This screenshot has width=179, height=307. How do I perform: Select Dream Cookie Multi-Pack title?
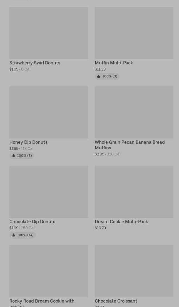121,222
